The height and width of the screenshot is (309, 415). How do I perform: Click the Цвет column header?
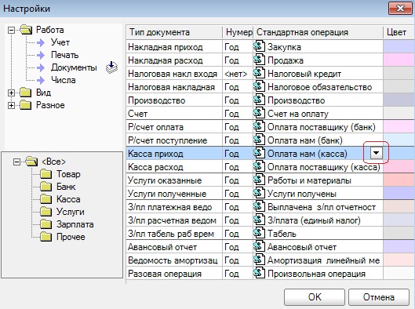[399, 32]
